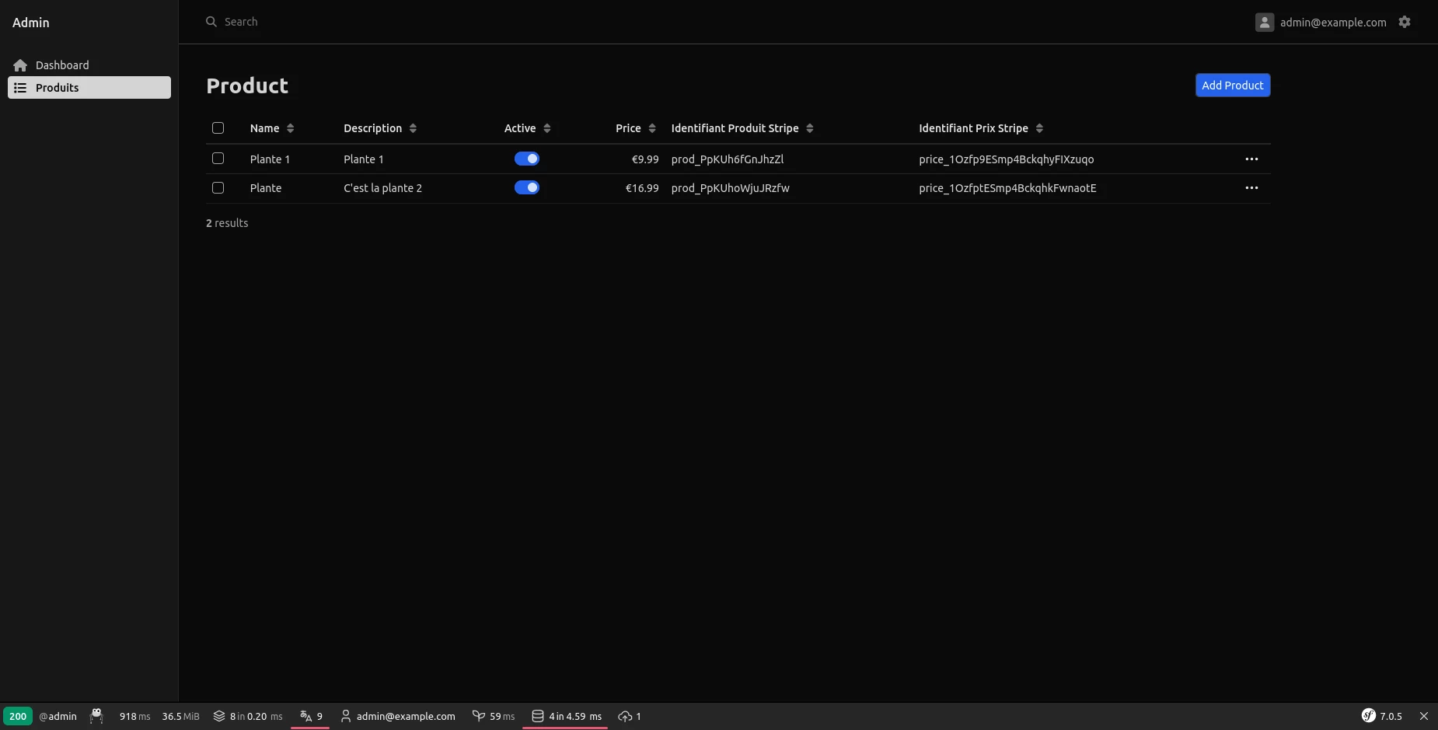Viewport: 1438px width, 730px height.
Task: Open the translation panel icon showing 9
Action: [x=310, y=716]
